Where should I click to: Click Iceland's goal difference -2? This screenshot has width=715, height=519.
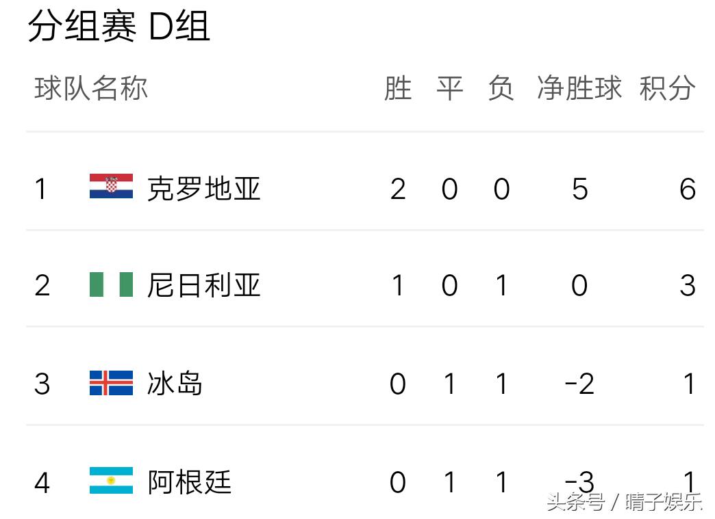[579, 384]
